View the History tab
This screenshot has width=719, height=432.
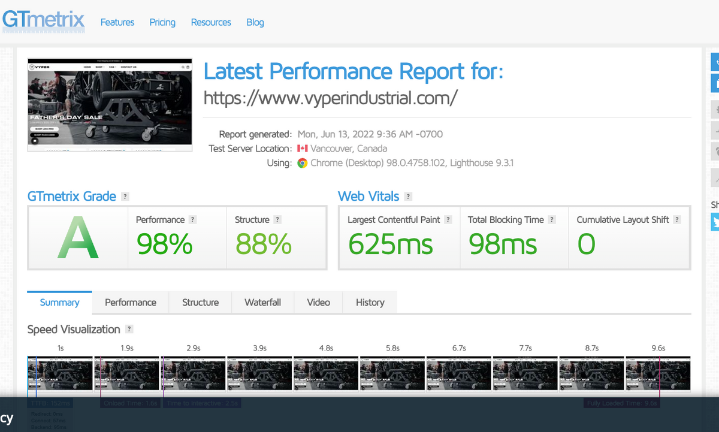pos(370,303)
